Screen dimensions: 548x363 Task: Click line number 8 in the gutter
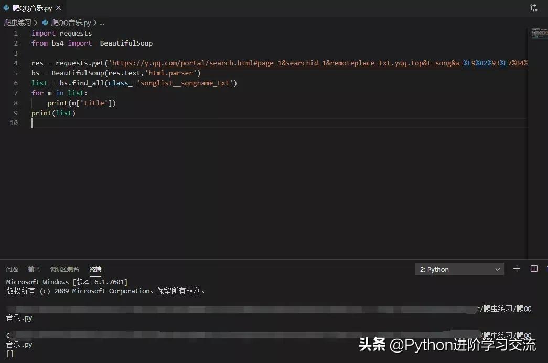[15, 103]
